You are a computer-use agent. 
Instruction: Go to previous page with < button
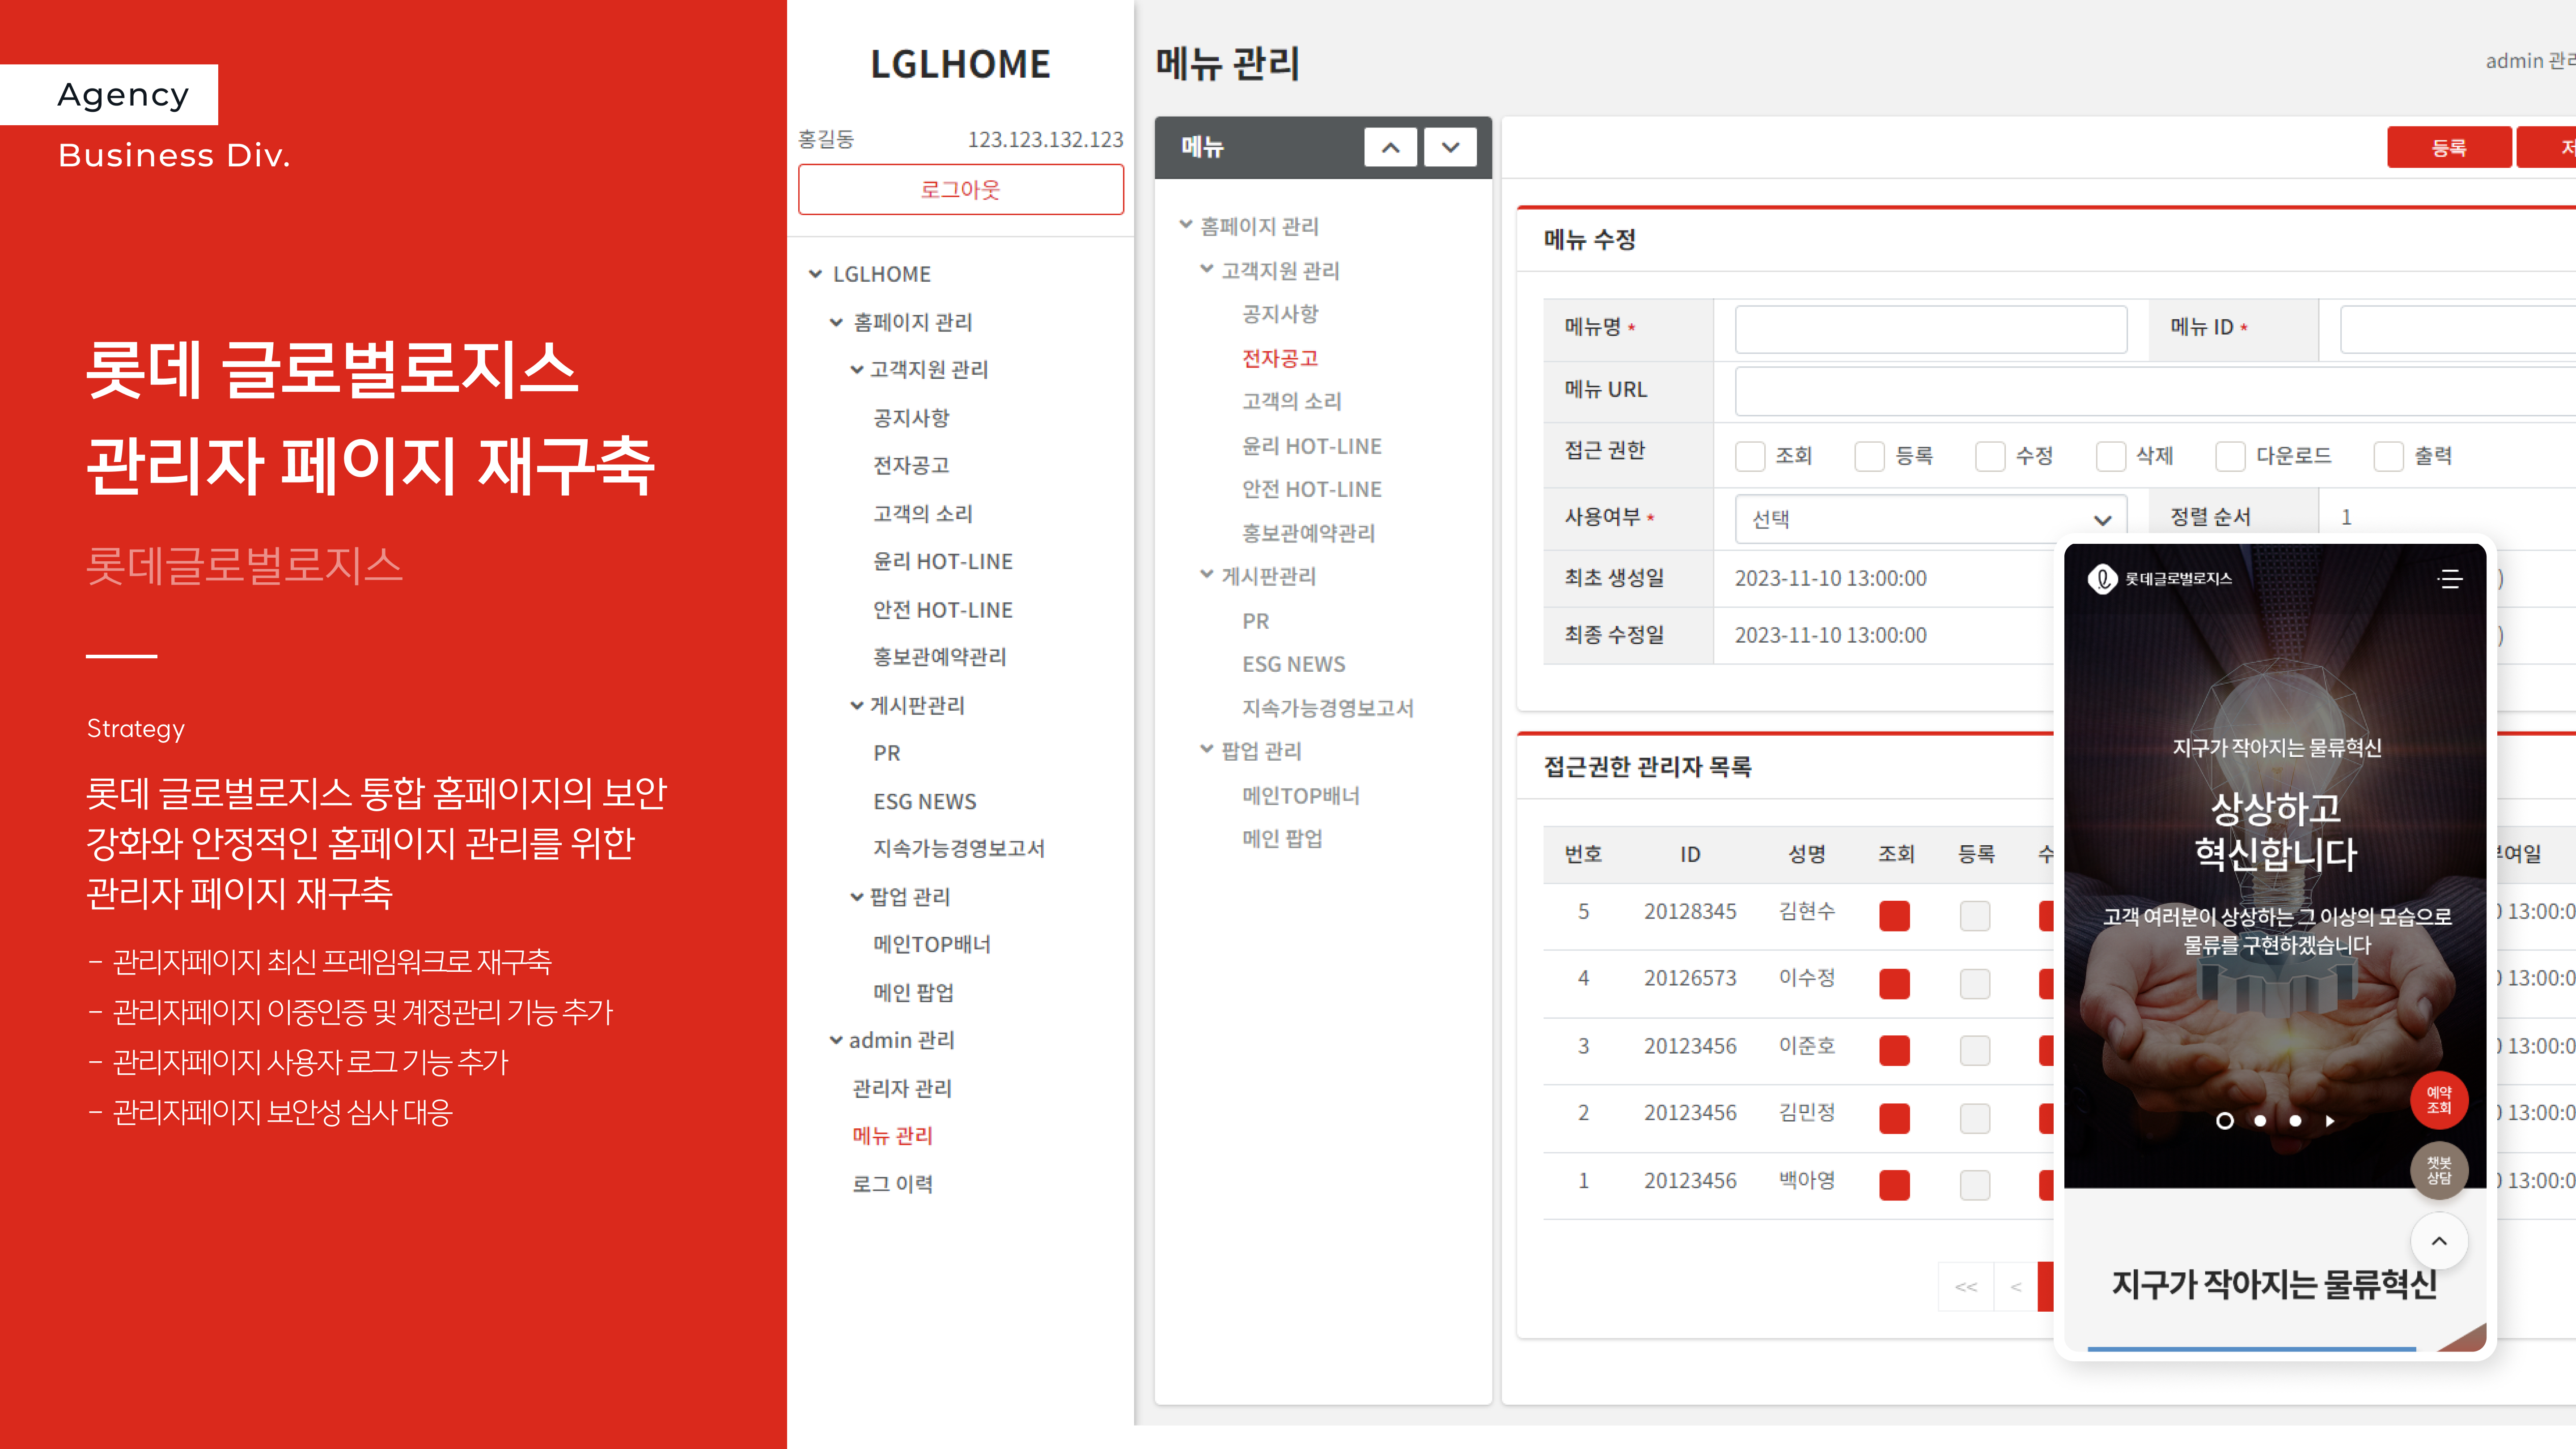[2016, 1287]
